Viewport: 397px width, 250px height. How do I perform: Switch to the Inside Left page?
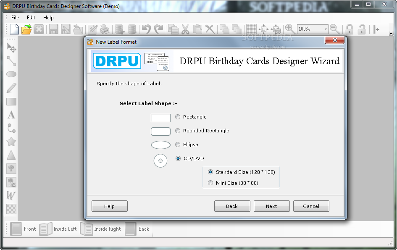(x=58, y=229)
